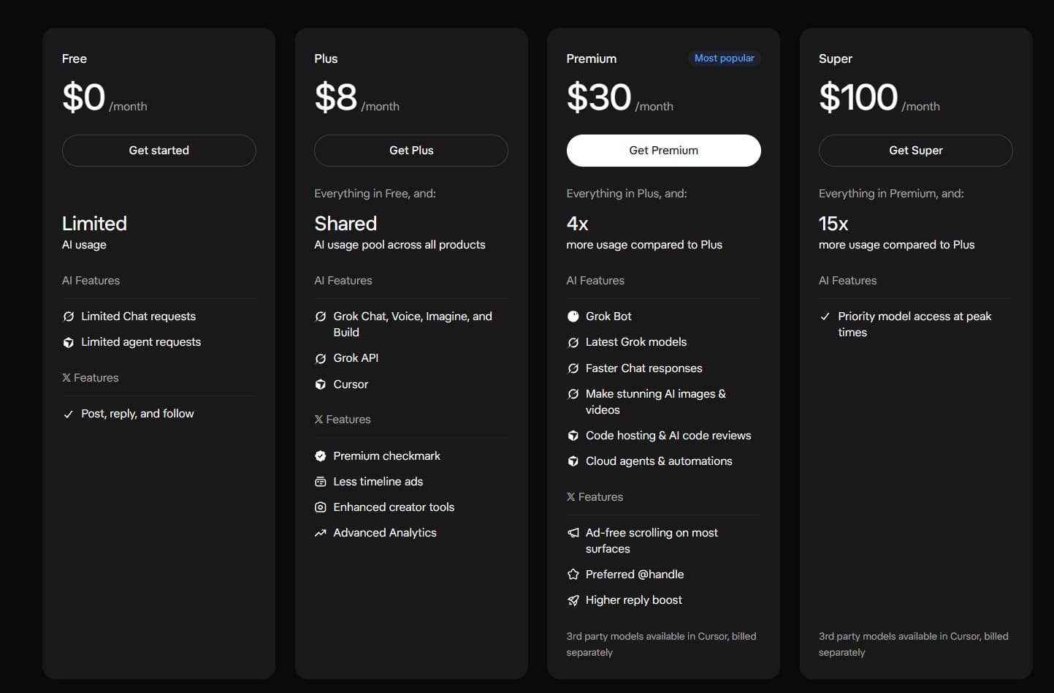The width and height of the screenshot is (1054, 693).
Task: Click the $0 price text
Action: [x=84, y=97]
